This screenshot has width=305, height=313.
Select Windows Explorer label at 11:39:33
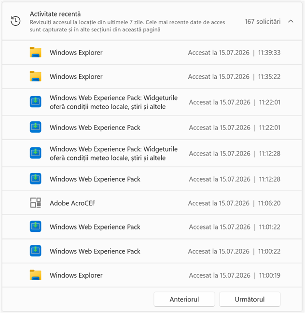(x=76, y=53)
